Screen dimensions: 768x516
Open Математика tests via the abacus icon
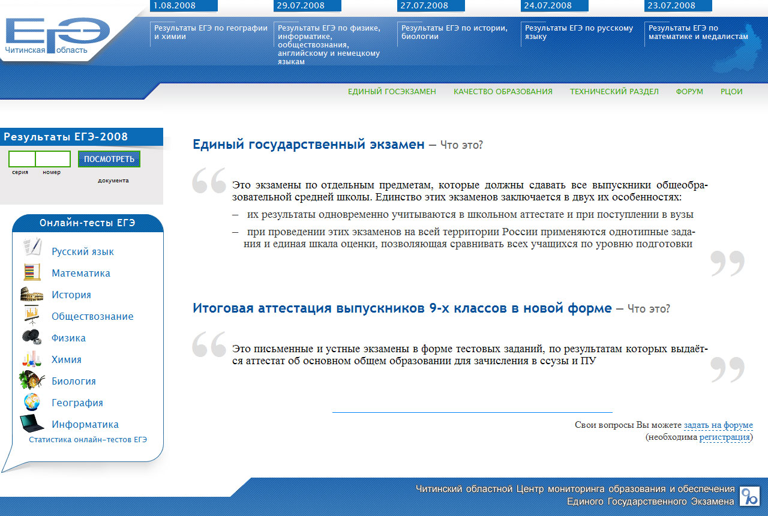[31, 272]
